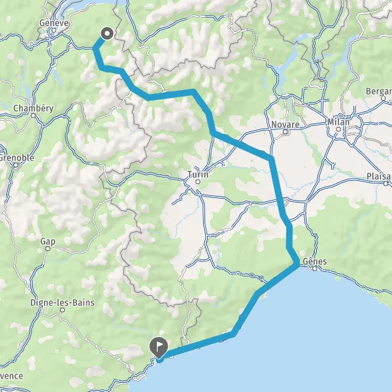This screenshot has height=392, width=392.
Task: Select the Milan map label
Action: [x=338, y=122]
